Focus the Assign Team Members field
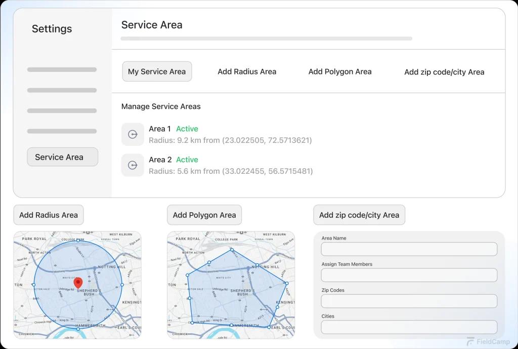Screen dimensions: 518x349 coord(409,275)
